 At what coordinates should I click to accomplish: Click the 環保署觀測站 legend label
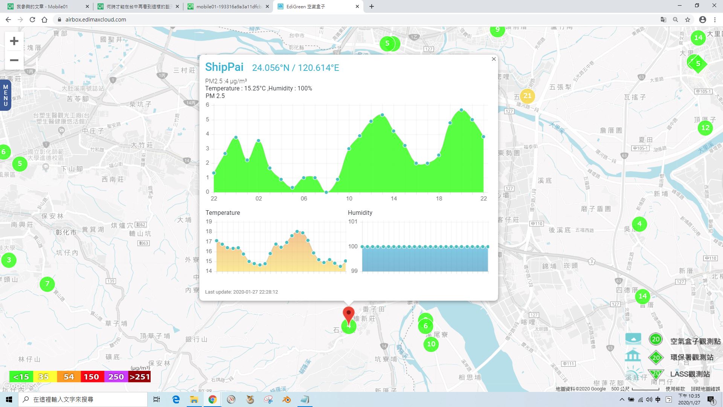pos(692,357)
